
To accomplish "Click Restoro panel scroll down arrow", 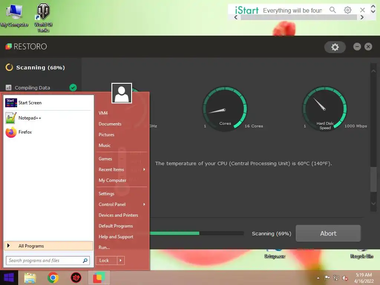I will click(x=373, y=203).
